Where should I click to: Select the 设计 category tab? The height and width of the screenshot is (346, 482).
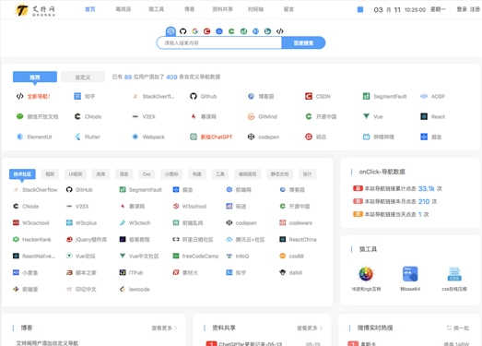308,174
